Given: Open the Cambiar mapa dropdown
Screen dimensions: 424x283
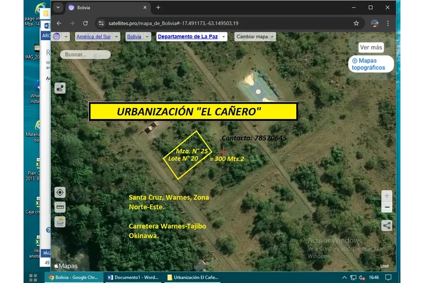Looking at the screenshot, I should pyautogui.click(x=255, y=37).
